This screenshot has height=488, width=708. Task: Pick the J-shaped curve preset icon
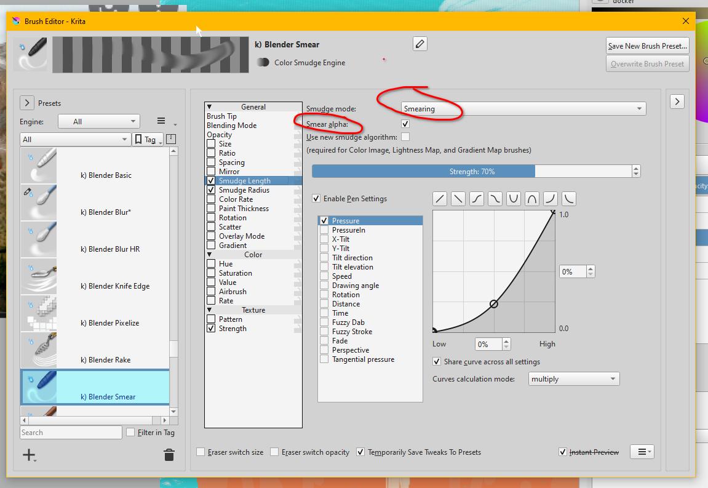tap(551, 199)
